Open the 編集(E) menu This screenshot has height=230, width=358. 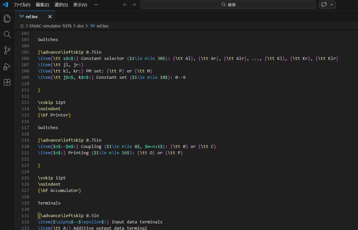tap(42, 5)
